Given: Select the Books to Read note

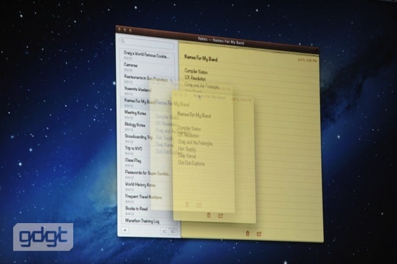Looking at the screenshot, I should pos(136,209).
